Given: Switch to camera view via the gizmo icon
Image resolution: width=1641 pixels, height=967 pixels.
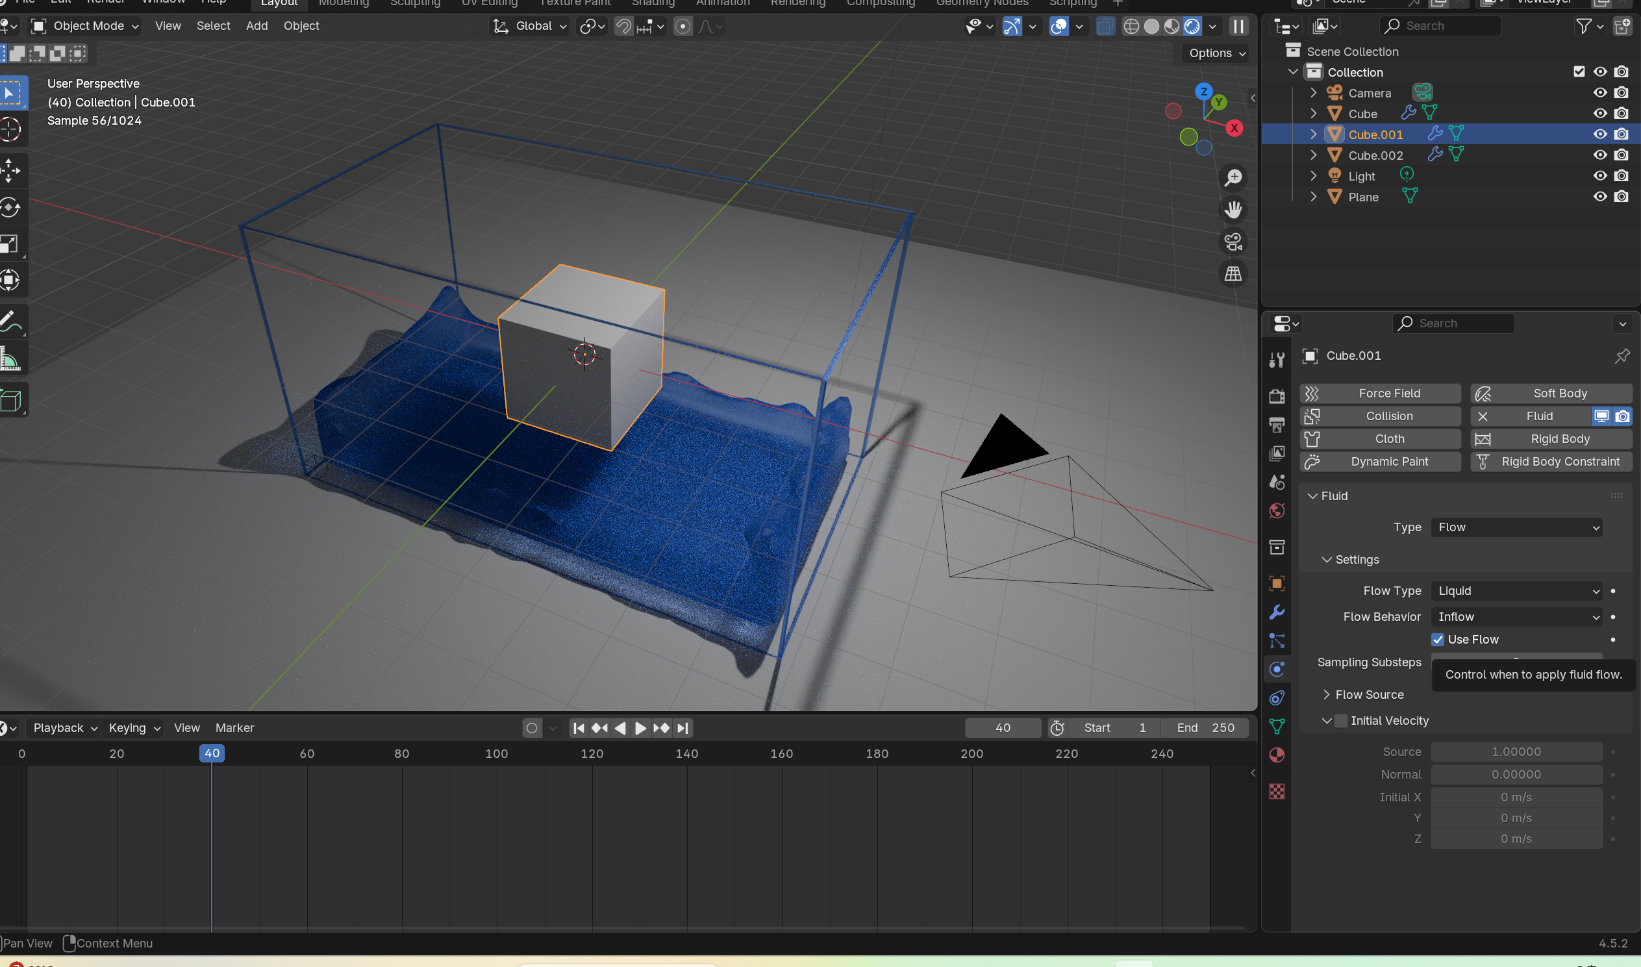Looking at the screenshot, I should pyautogui.click(x=1233, y=242).
